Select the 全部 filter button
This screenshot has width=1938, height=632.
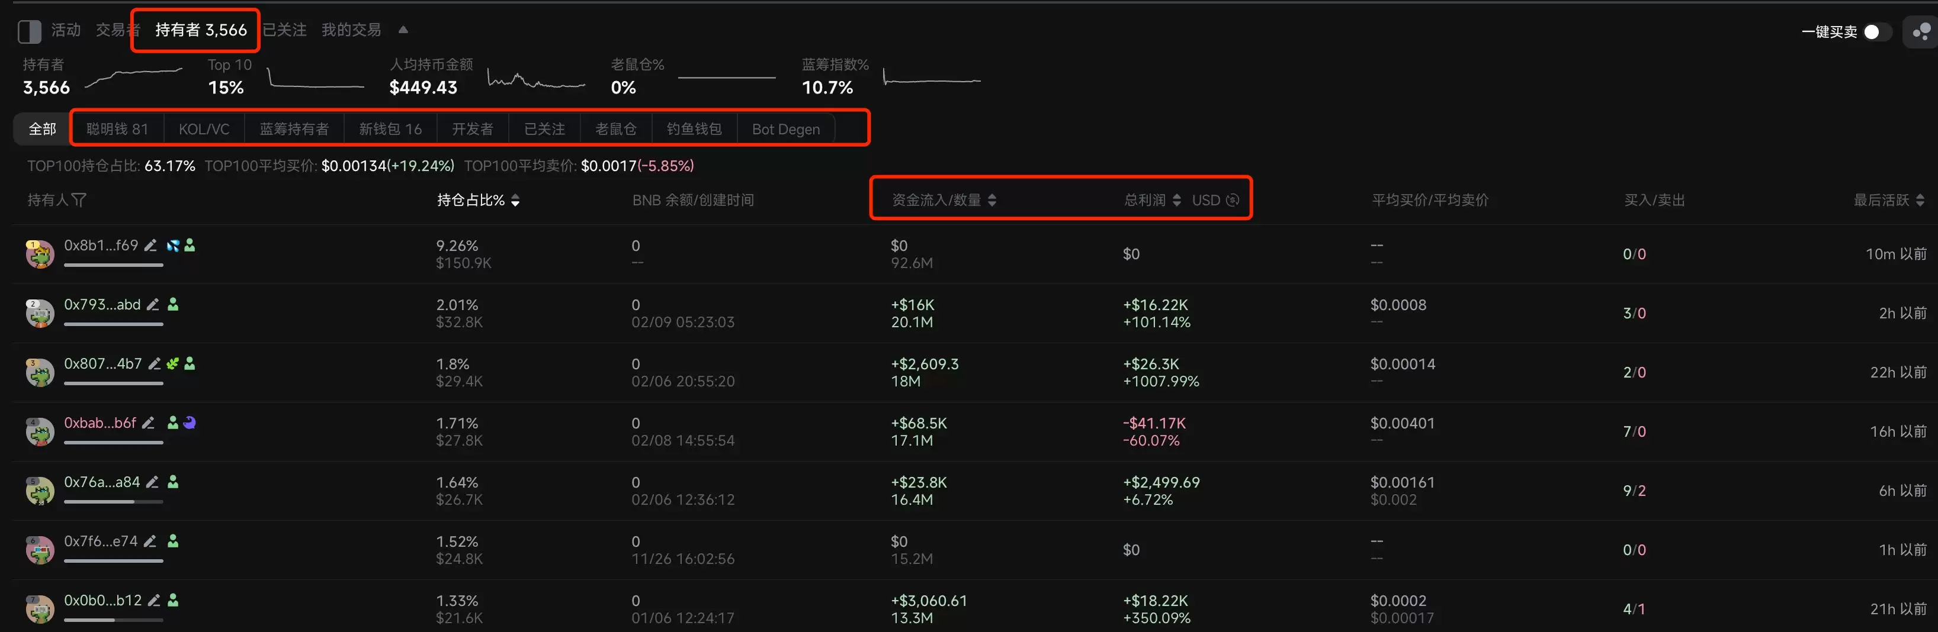coord(41,128)
